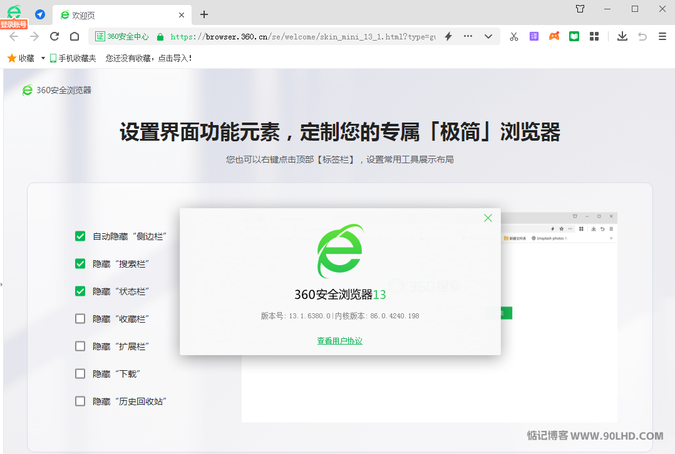Click the 360 browser logo account icon
The image size is (675, 454).
point(14,12)
